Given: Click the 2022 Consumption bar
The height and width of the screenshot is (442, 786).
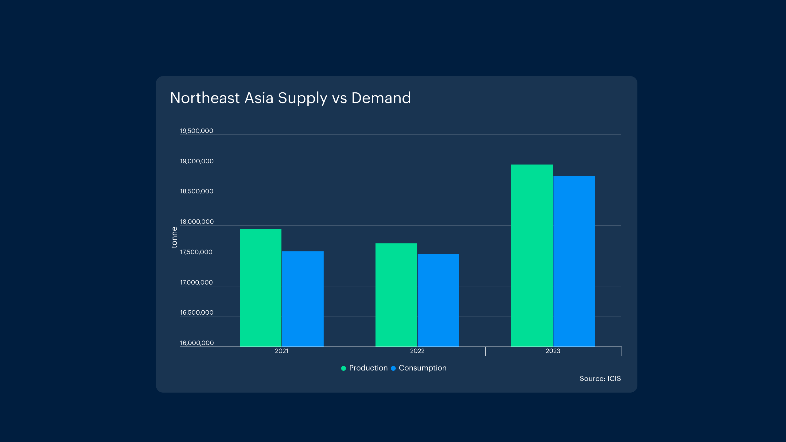Looking at the screenshot, I should pos(438,300).
